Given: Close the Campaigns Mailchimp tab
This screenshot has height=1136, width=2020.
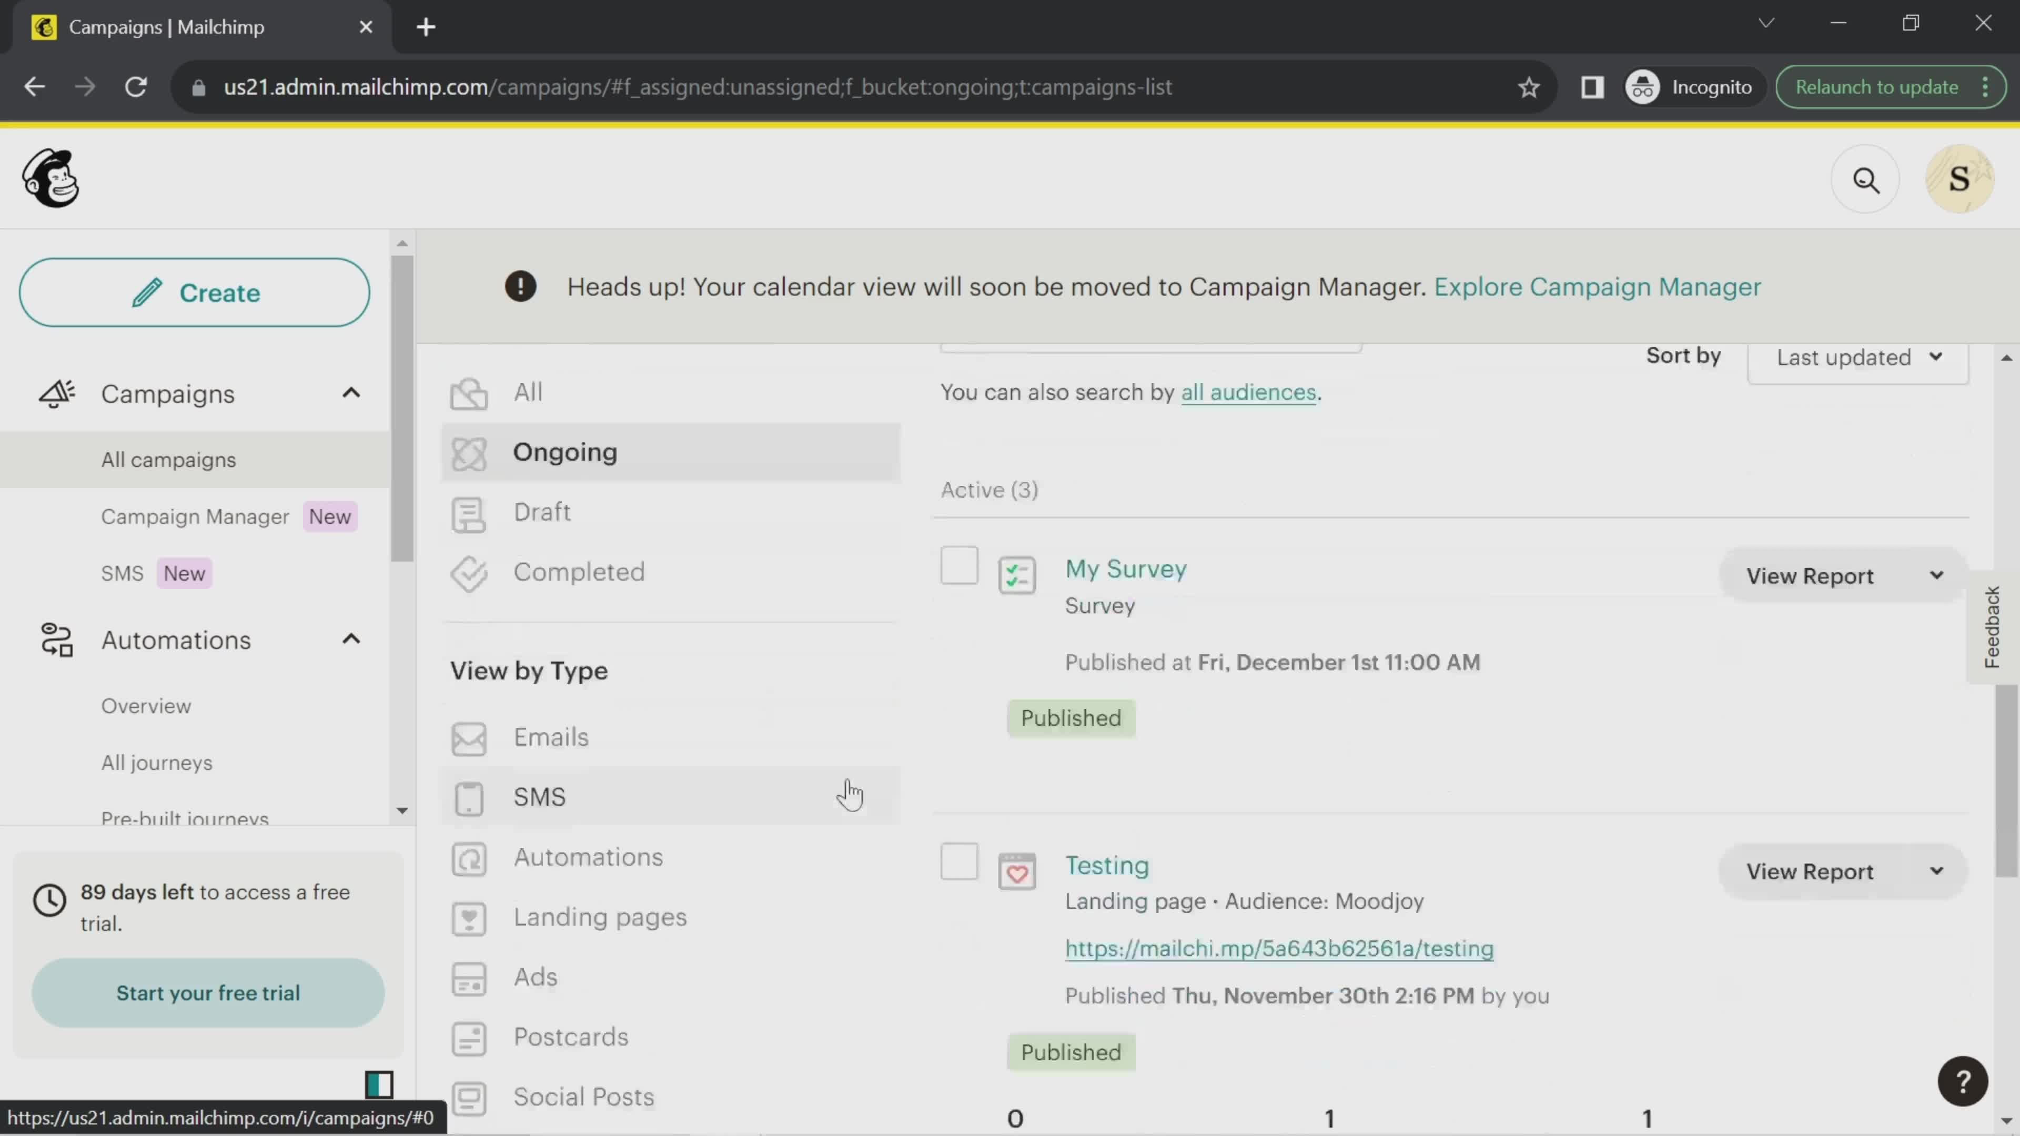Looking at the screenshot, I should 366,27.
